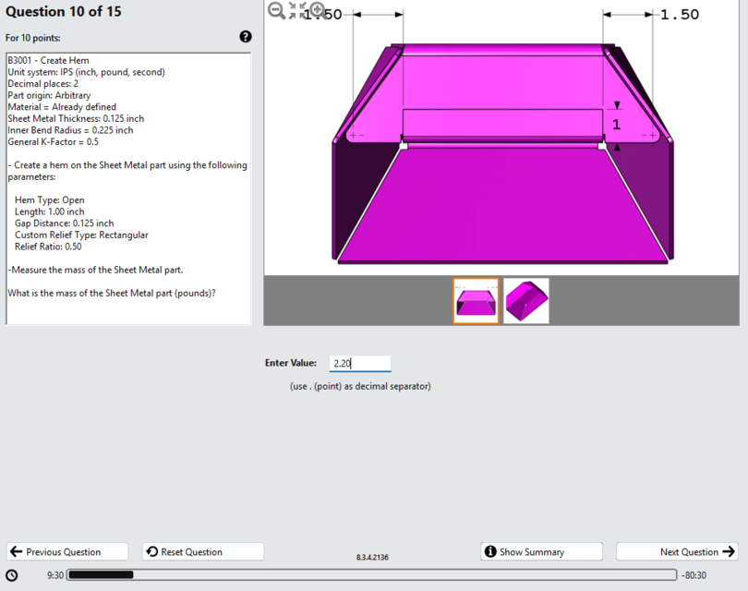The width and height of the screenshot is (748, 591).
Task: Show the exam summary
Action: click(x=541, y=551)
